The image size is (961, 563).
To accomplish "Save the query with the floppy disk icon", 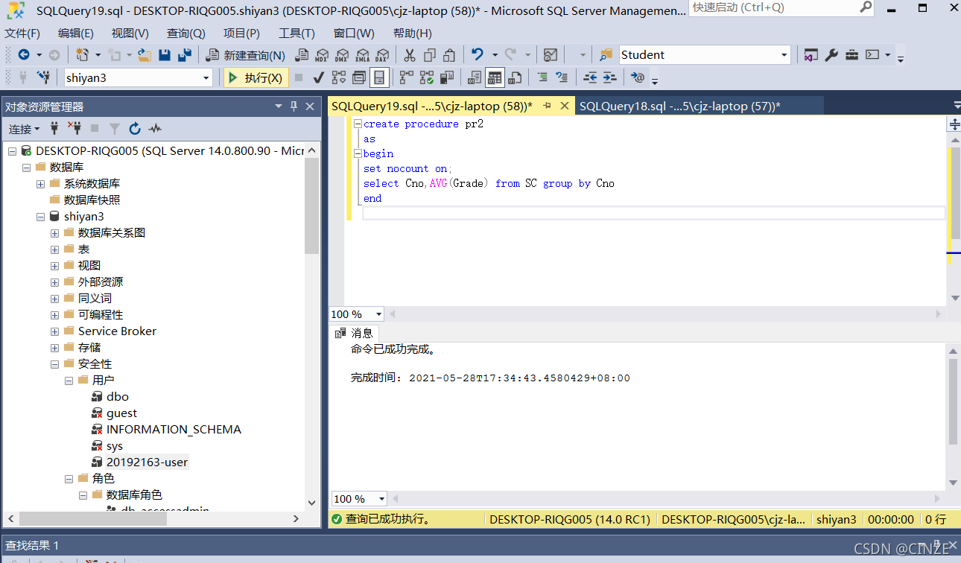I will pos(165,55).
